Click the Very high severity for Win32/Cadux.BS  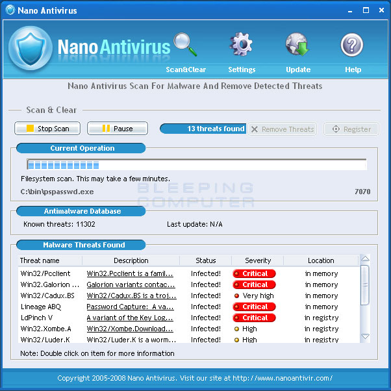click(254, 296)
